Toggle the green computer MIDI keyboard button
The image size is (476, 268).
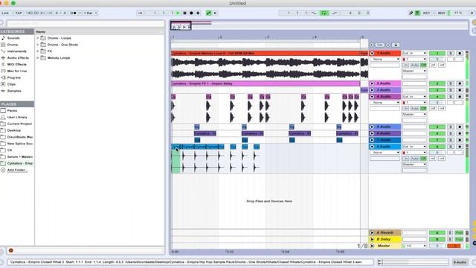(417, 13)
